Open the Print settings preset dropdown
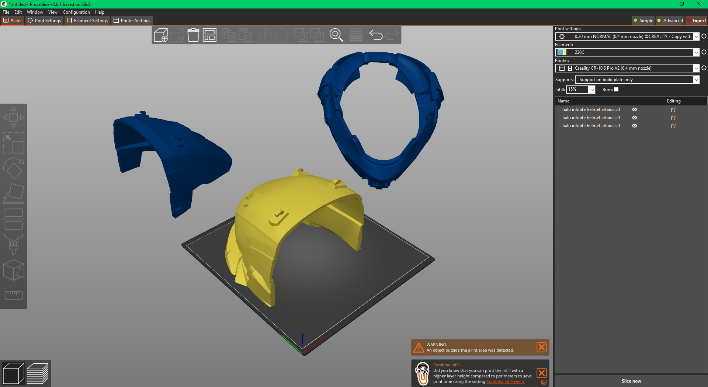The width and height of the screenshot is (708, 387). (696, 36)
